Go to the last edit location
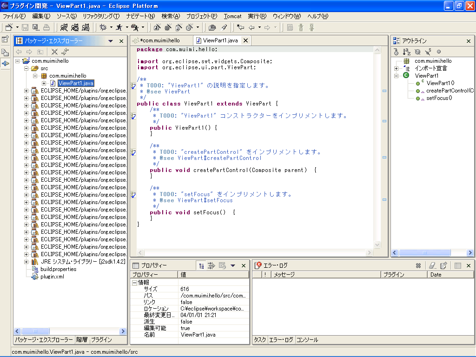This screenshot has width=476, height=357. tap(240, 27)
